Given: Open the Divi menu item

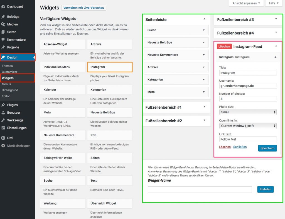Looking at the screenshot, I should click(x=10, y=137).
